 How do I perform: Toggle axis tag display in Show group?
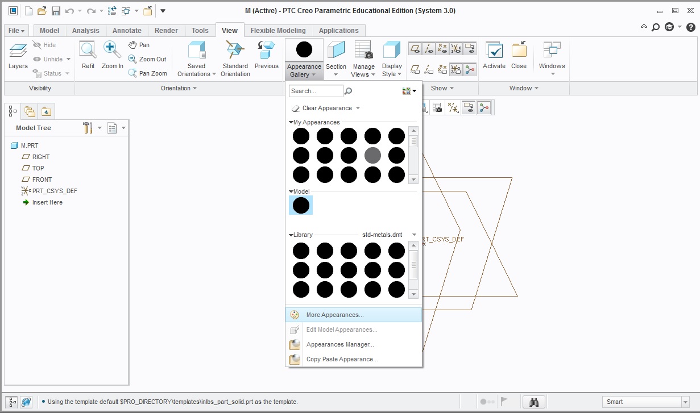[x=429, y=69]
